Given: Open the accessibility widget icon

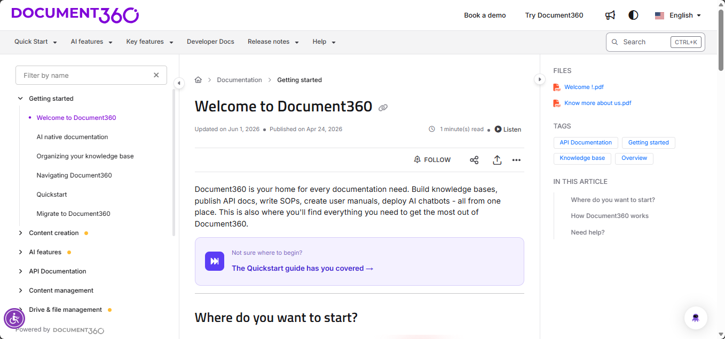Looking at the screenshot, I should (x=14, y=319).
